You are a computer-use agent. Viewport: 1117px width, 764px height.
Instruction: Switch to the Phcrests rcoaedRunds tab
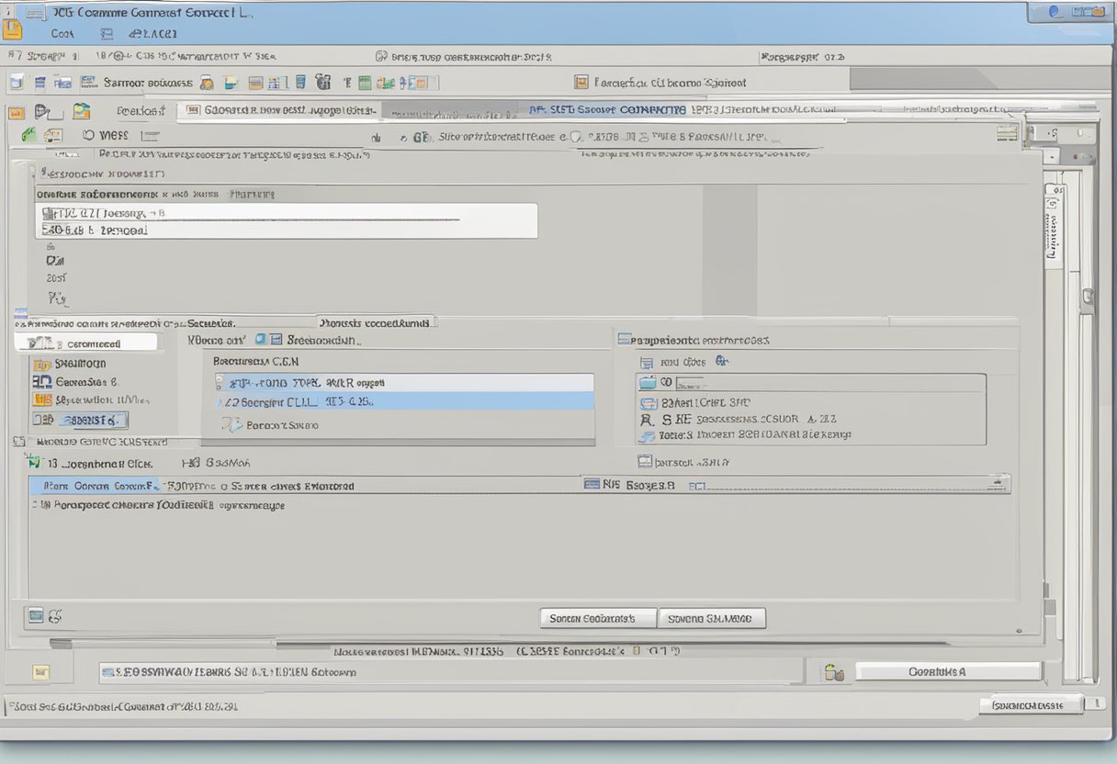[375, 323]
